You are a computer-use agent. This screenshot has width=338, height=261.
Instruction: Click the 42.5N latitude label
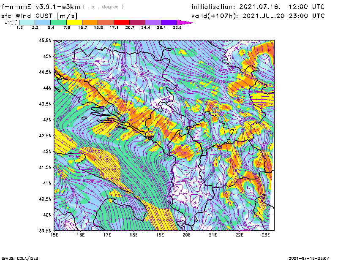(x=45, y=136)
